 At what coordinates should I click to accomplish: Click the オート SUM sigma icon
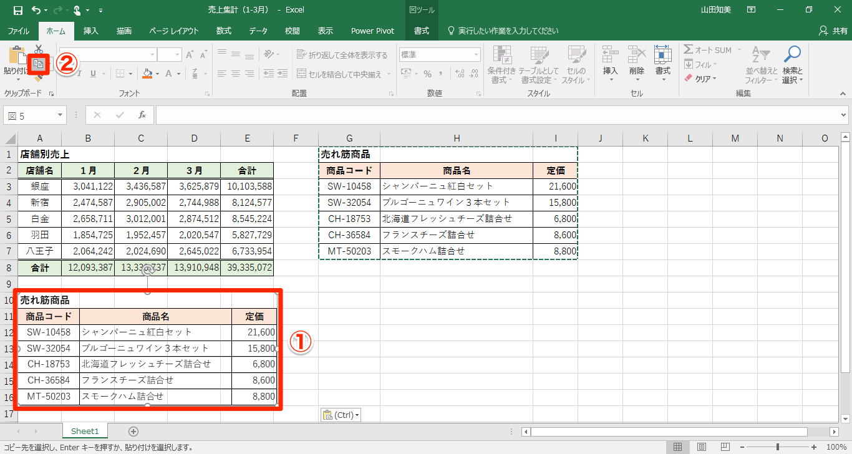tap(689, 50)
